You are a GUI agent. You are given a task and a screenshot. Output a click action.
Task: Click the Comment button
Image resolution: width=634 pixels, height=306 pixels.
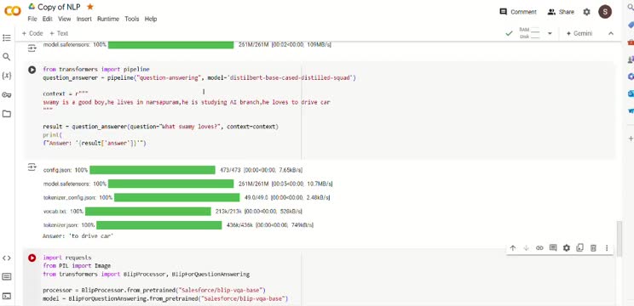tap(518, 12)
